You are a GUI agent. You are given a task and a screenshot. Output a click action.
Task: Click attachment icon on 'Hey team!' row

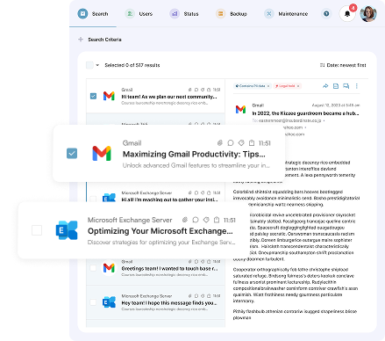(x=190, y=296)
